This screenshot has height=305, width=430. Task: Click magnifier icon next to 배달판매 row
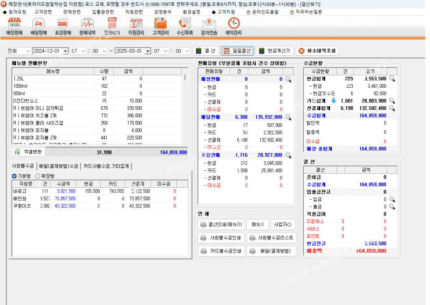pyautogui.click(x=288, y=117)
